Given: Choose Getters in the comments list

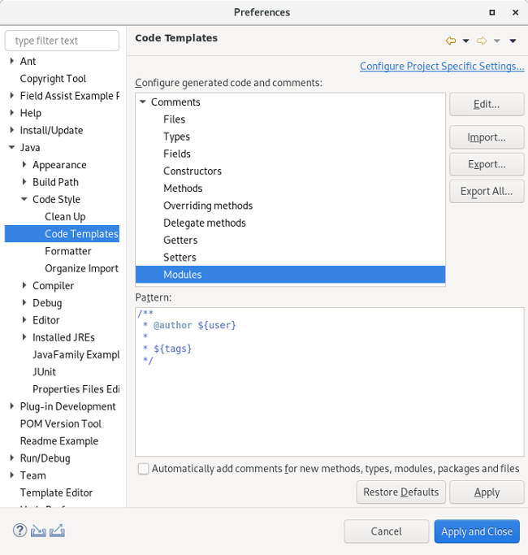Looking at the screenshot, I should coord(180,240).
